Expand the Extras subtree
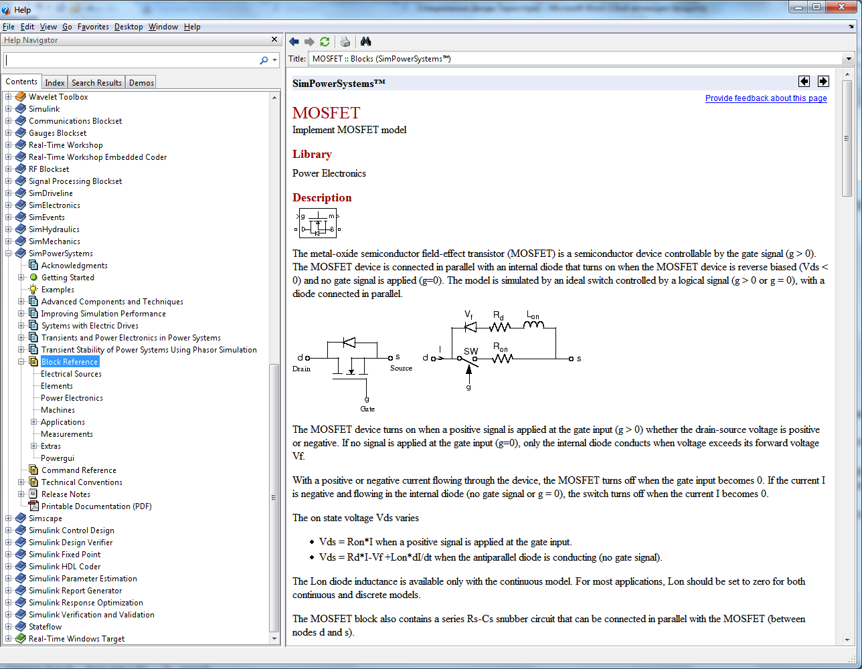 click(34, 446)
